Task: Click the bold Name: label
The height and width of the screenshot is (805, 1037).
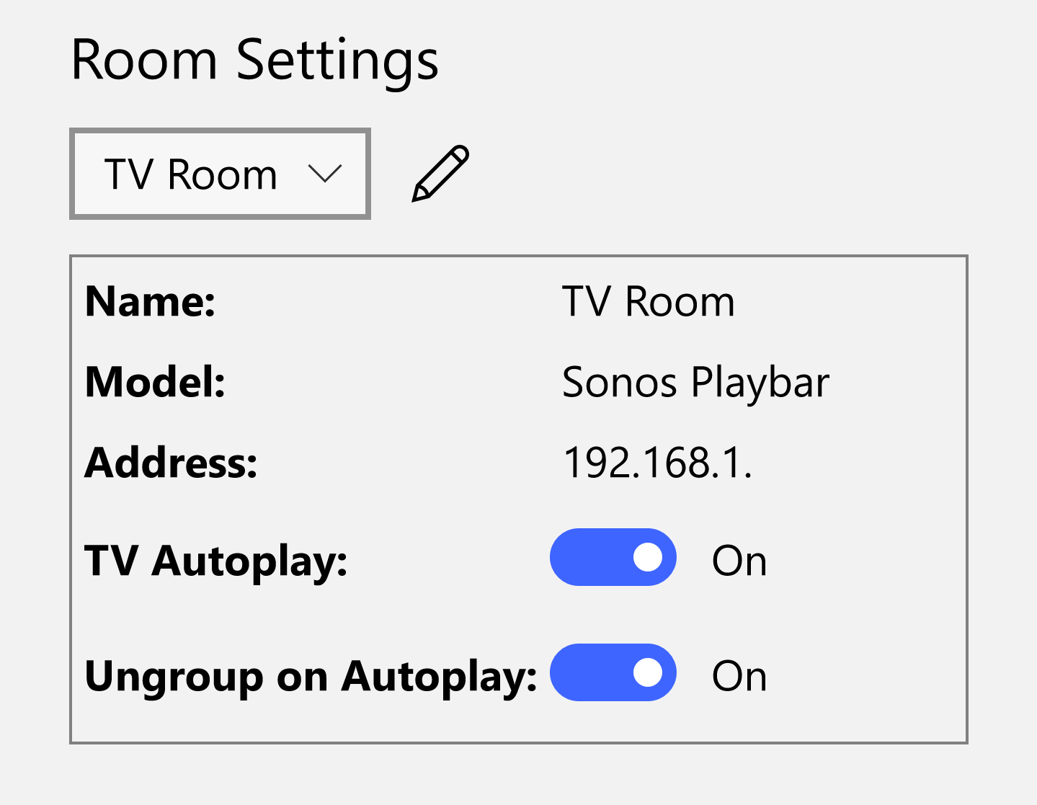Action: (x=150, y=301)
